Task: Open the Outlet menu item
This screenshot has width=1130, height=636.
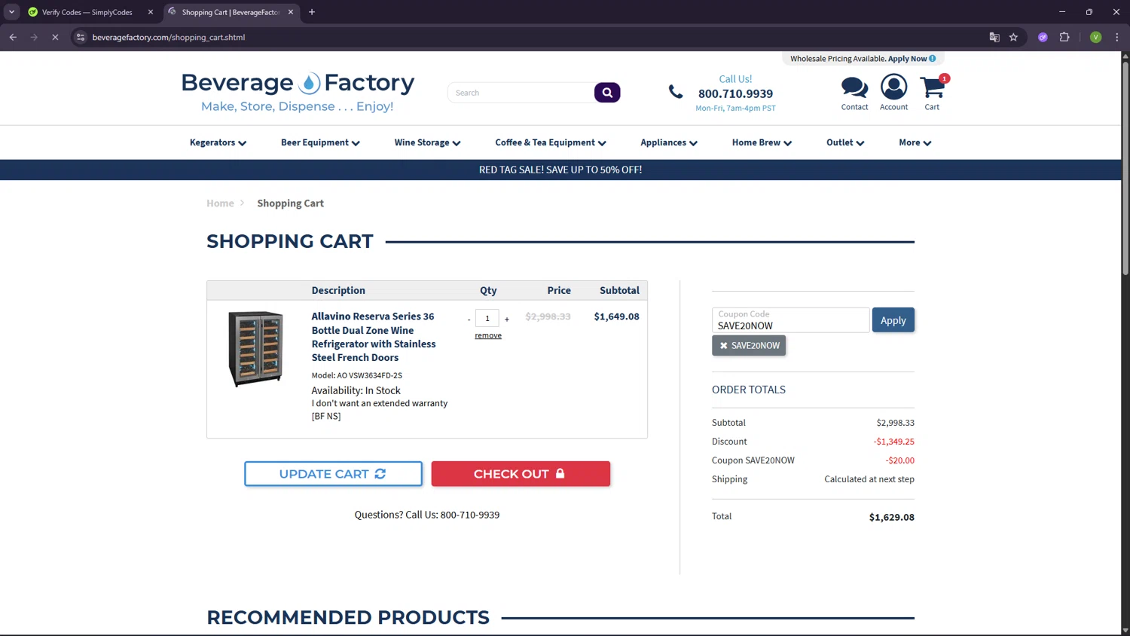Action: [844, 142]
